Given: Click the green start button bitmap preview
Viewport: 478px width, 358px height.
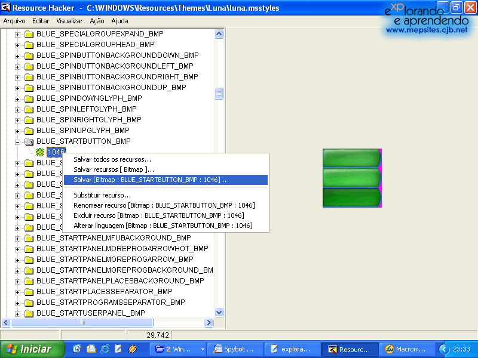Looking at the screenshot, I should (x=352, y=178).
